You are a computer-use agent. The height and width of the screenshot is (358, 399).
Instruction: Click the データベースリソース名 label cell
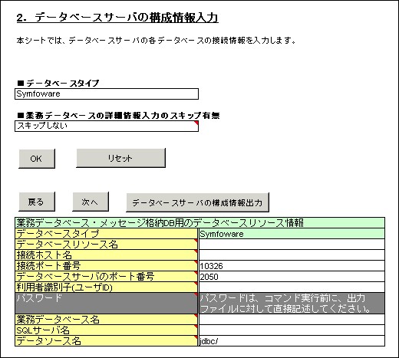tap(106, 245)
